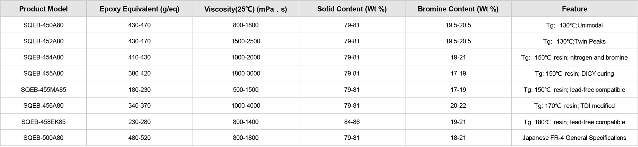Click the SQEB-458EK85 model cell

[x=43, y=122]
